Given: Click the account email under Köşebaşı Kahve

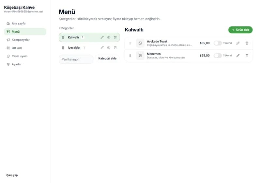Looking at the screenshot, I should point(23,12).
